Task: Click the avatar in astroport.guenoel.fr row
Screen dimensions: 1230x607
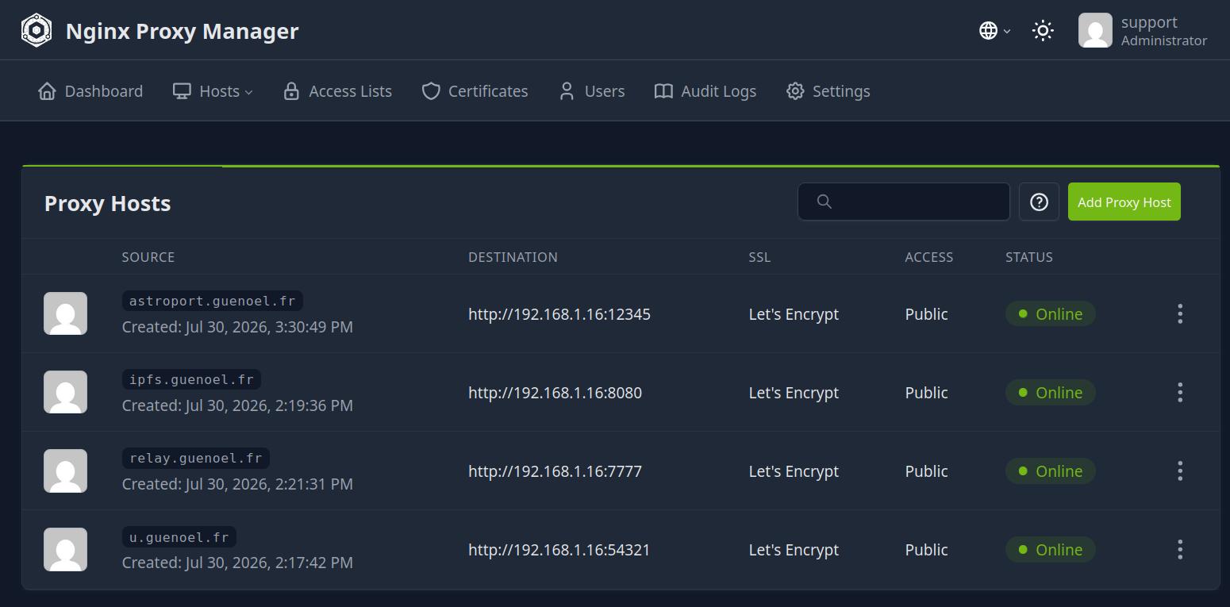Action: (65, 313)
